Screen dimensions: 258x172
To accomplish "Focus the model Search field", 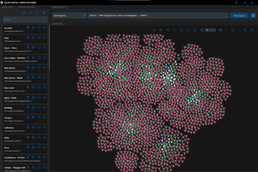I will pyautogui.click(x=25, y=20).
